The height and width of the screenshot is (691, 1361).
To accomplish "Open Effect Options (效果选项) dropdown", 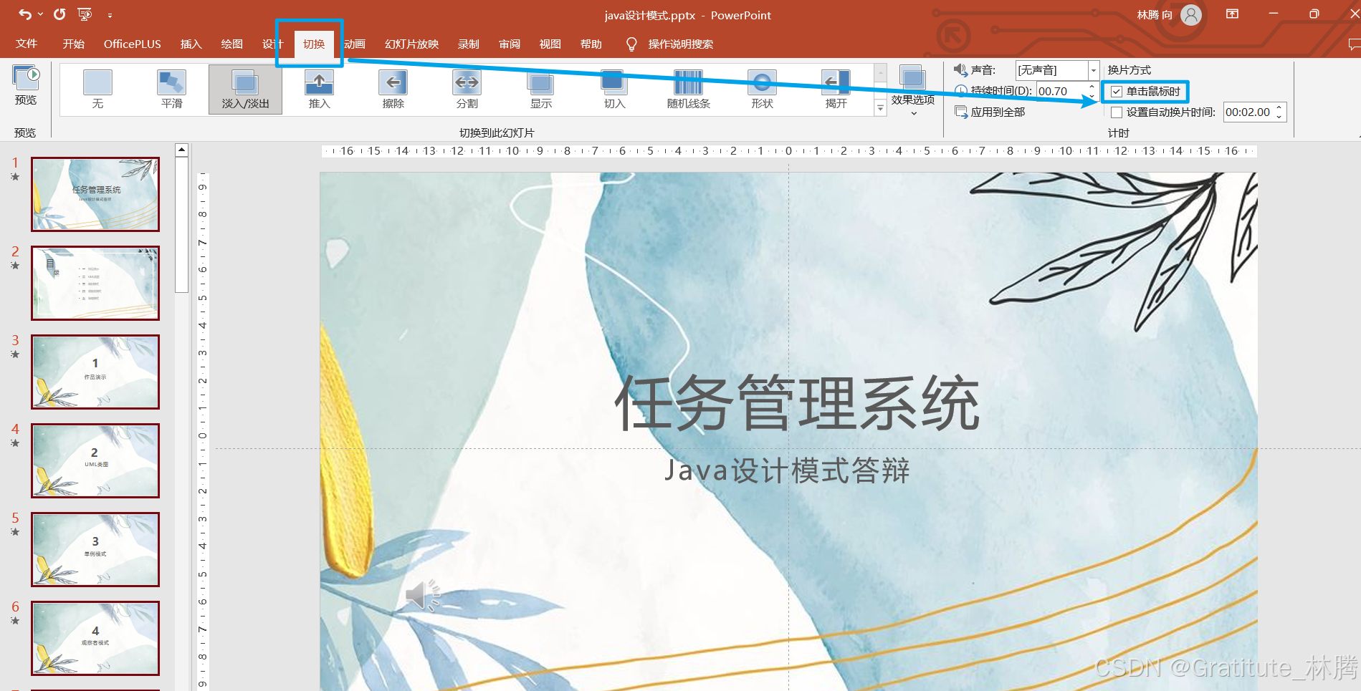I will (x=912, y=91).
